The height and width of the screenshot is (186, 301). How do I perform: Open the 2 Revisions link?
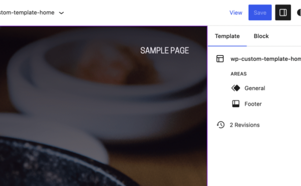click(x=244, y=125)
